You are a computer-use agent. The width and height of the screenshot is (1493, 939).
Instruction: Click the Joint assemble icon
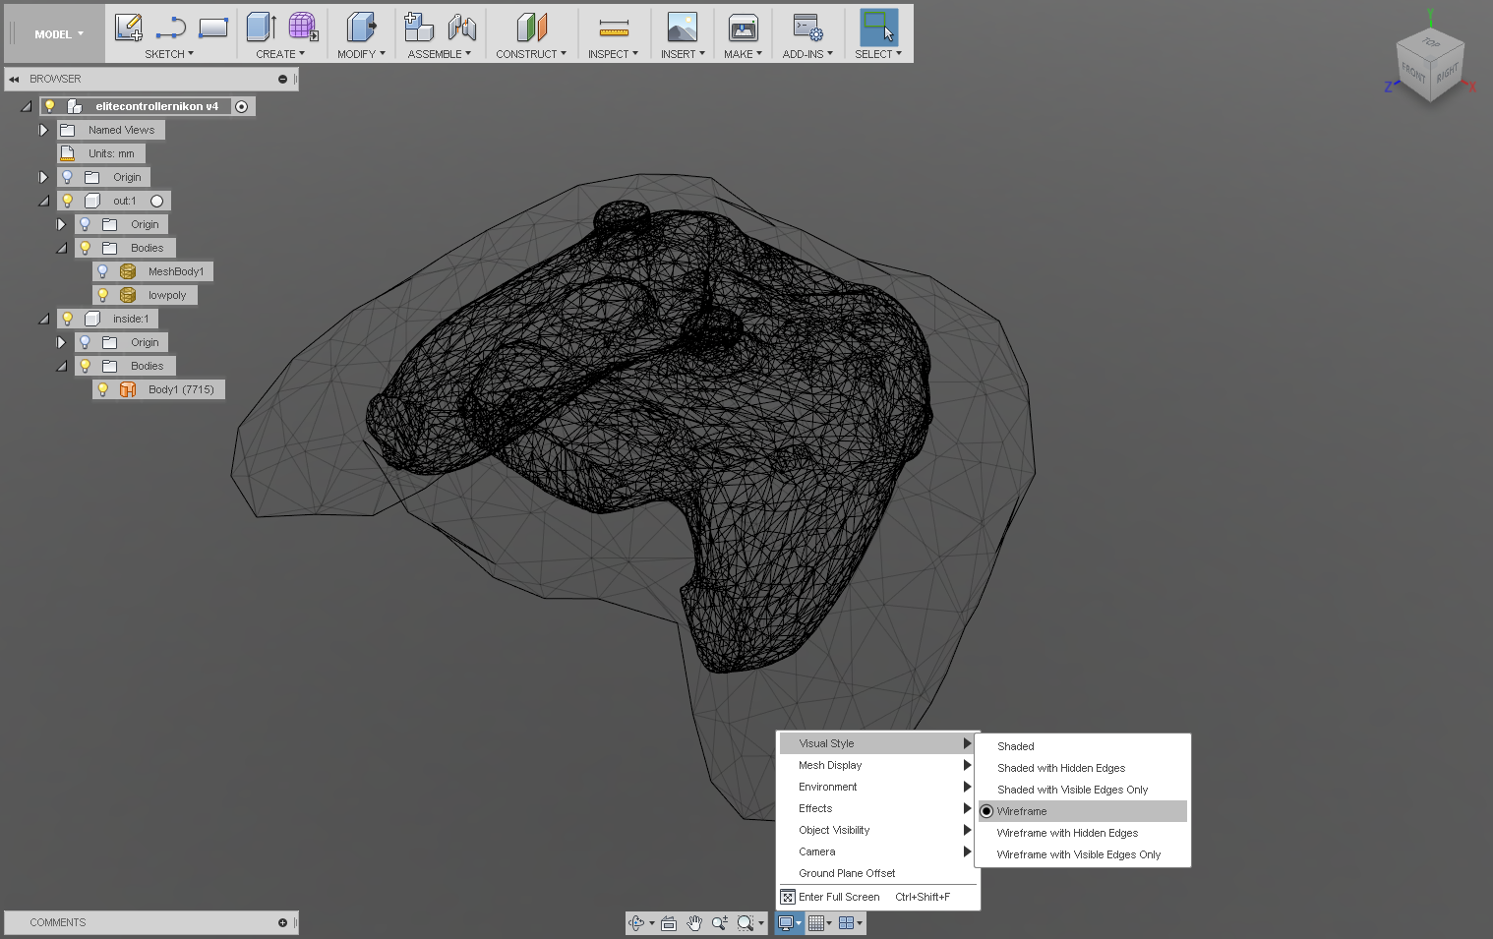[x=461, y=27]
